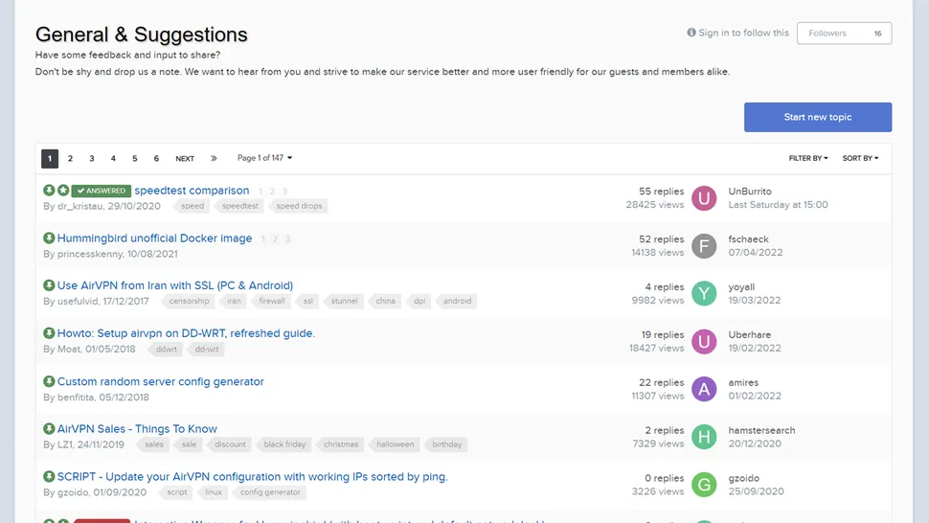Go to page 4

point(113,158)
